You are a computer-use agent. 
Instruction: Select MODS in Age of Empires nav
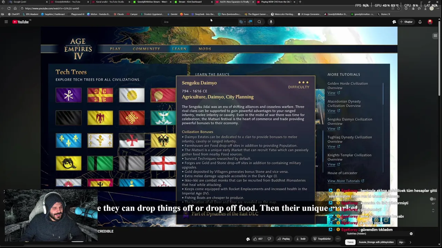click(205, 49)
